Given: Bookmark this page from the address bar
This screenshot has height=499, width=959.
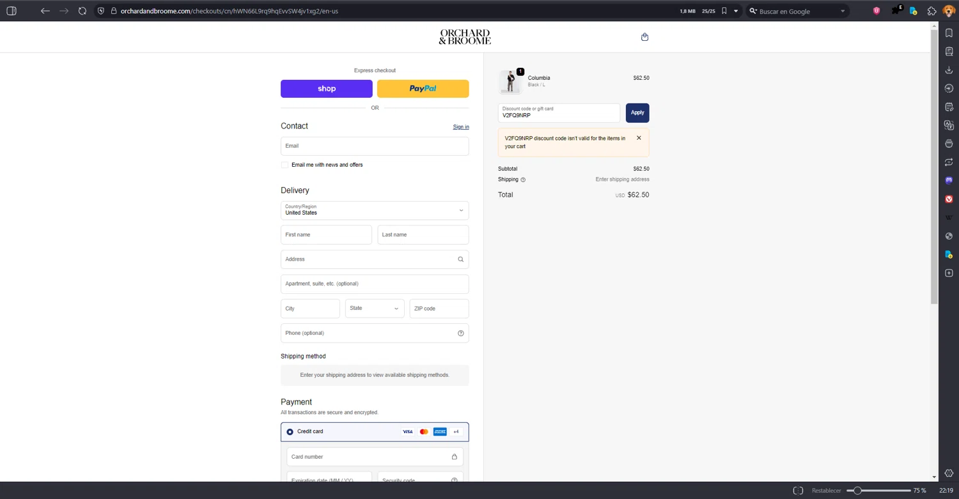Looking at the screenshot, I should coord(724,11).
